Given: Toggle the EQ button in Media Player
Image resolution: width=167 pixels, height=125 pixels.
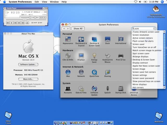Looking at the screenshot, I should point(41,17).
